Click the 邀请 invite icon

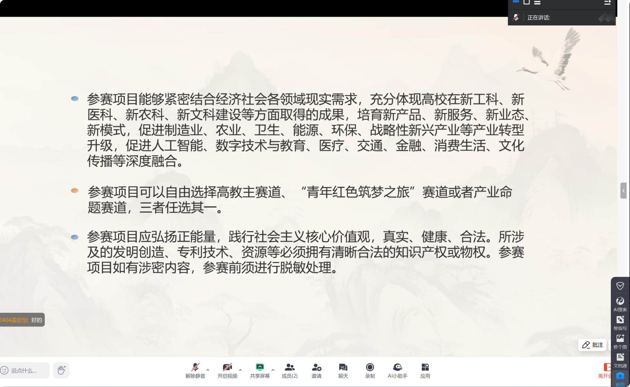(x=316, y=370)
